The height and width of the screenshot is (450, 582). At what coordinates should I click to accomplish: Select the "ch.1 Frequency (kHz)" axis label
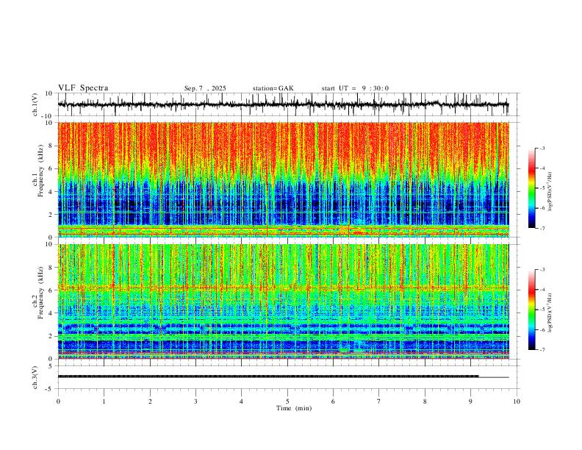point(38,171)
